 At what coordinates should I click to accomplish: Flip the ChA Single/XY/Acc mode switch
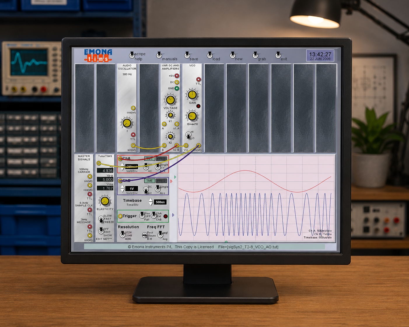(158, 167)
